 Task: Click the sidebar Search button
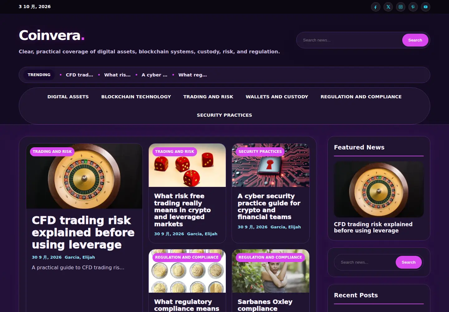pyautogui.click(x=408, y=262)
